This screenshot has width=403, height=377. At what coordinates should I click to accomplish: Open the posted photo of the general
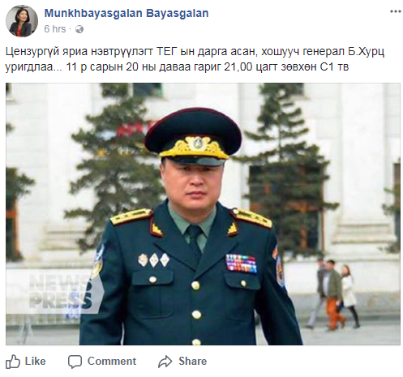(x=203, y=214)
